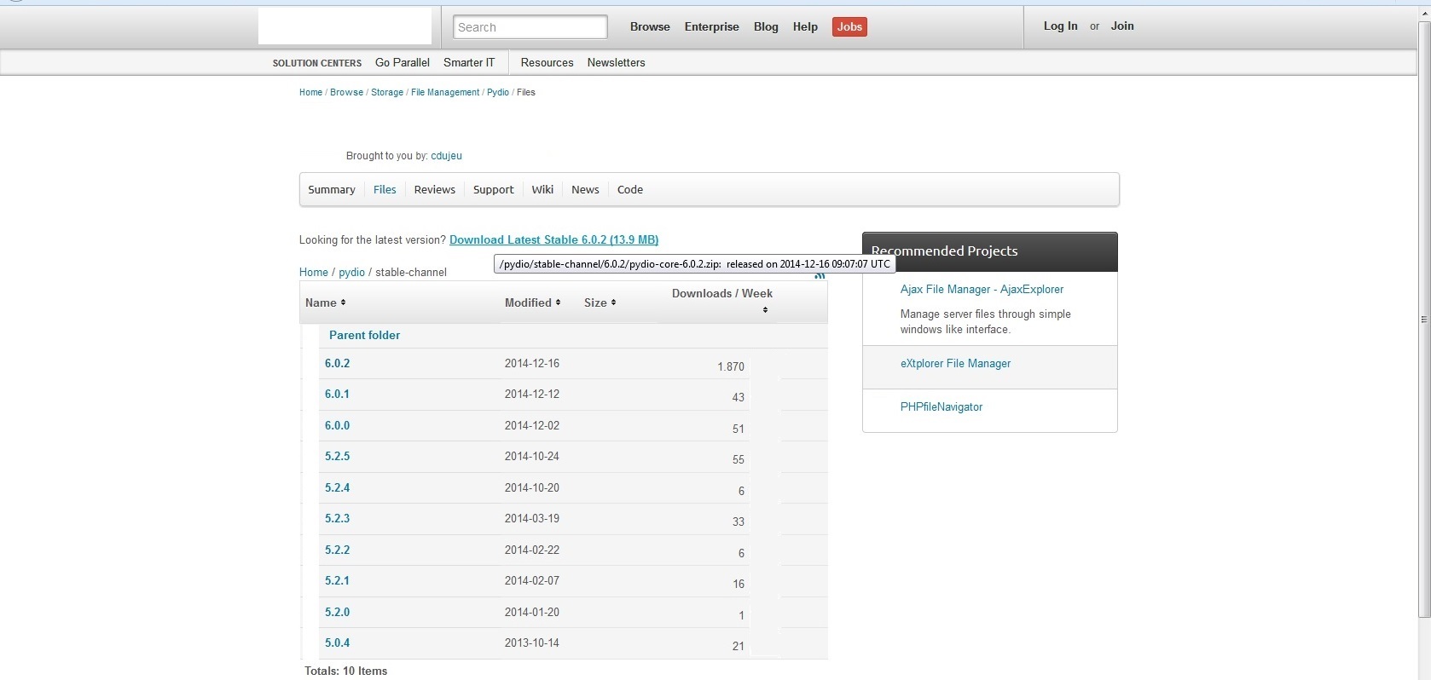Open folder 5.2.1
Viewport: 1431px width, 680px height.
click(x=337, y=581)
